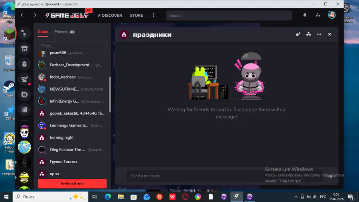Launch Microsoft Edge from the taskbar
Image resolution: width=359 pixels, height=202 pixels.
(x=108, y=197)
